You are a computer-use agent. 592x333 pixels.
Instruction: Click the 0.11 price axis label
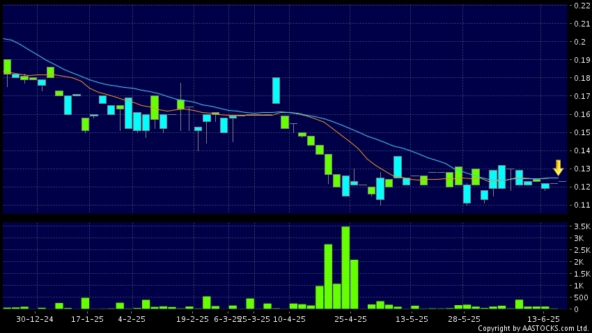tap(582, 205)
